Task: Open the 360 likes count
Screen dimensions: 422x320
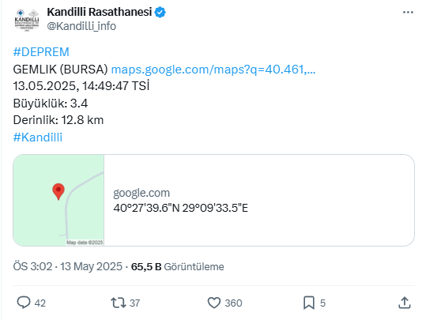Action: click(233, 303)
